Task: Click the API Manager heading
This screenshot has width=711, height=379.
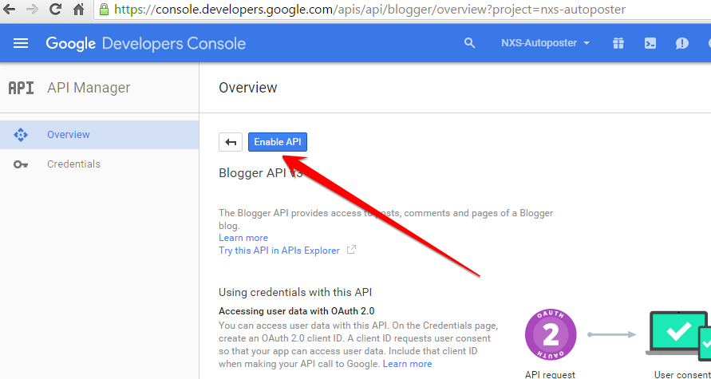Action: point(89,88)
